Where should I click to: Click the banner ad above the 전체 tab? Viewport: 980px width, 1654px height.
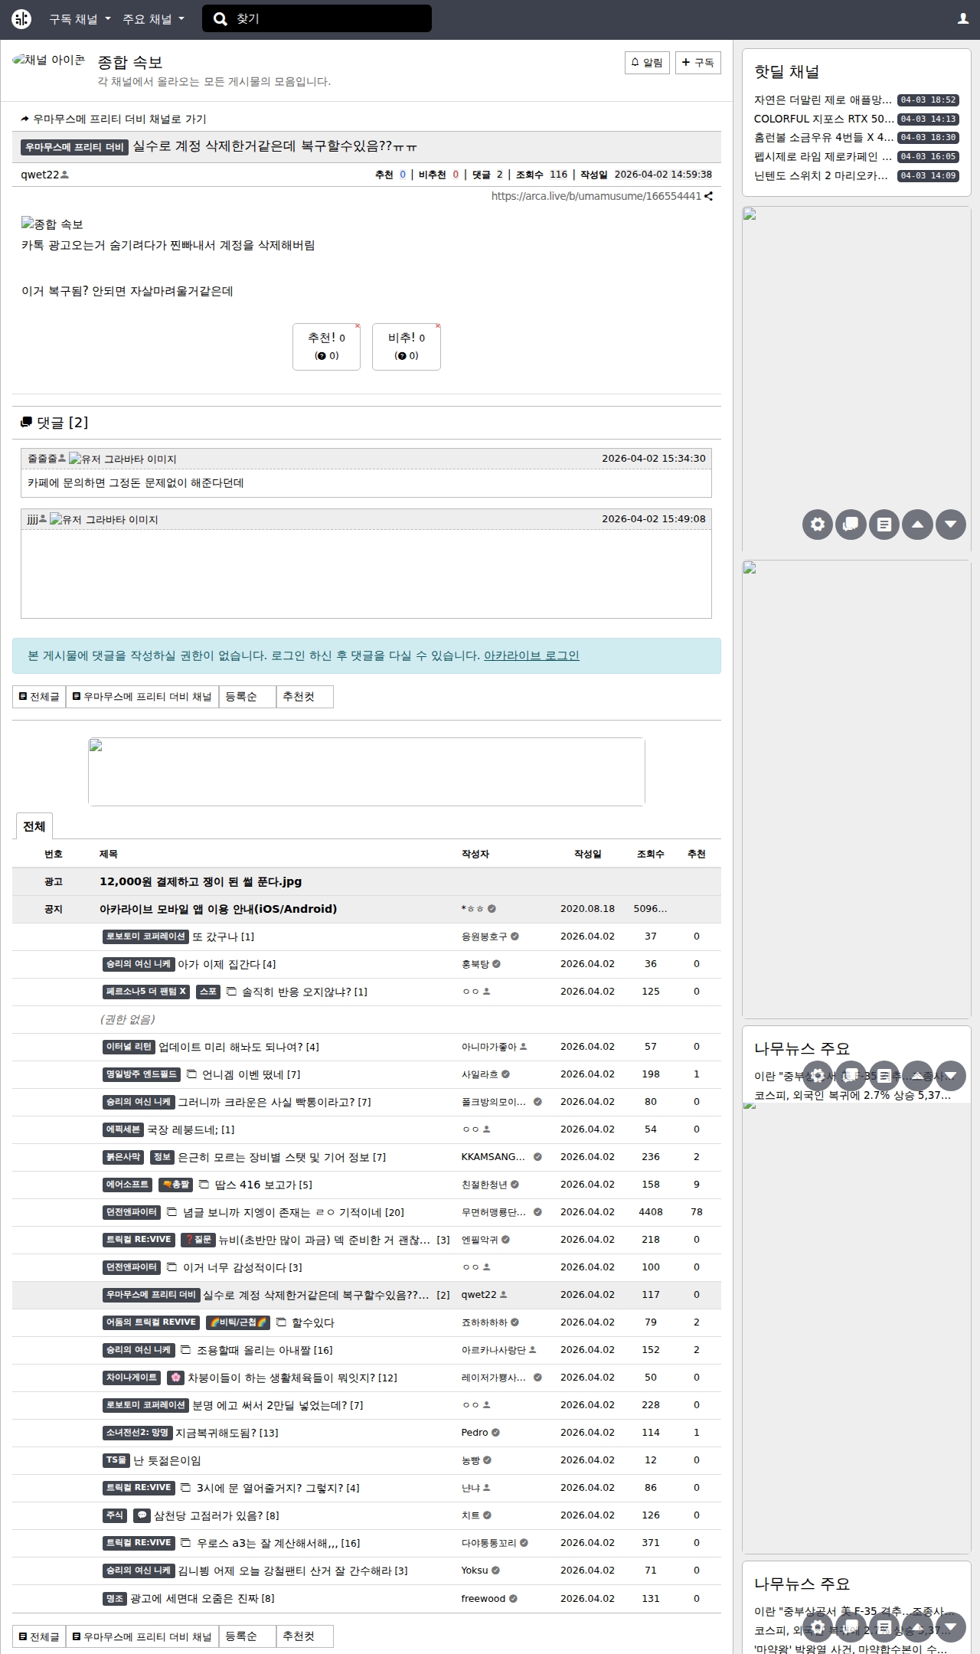tap(367, 772)
